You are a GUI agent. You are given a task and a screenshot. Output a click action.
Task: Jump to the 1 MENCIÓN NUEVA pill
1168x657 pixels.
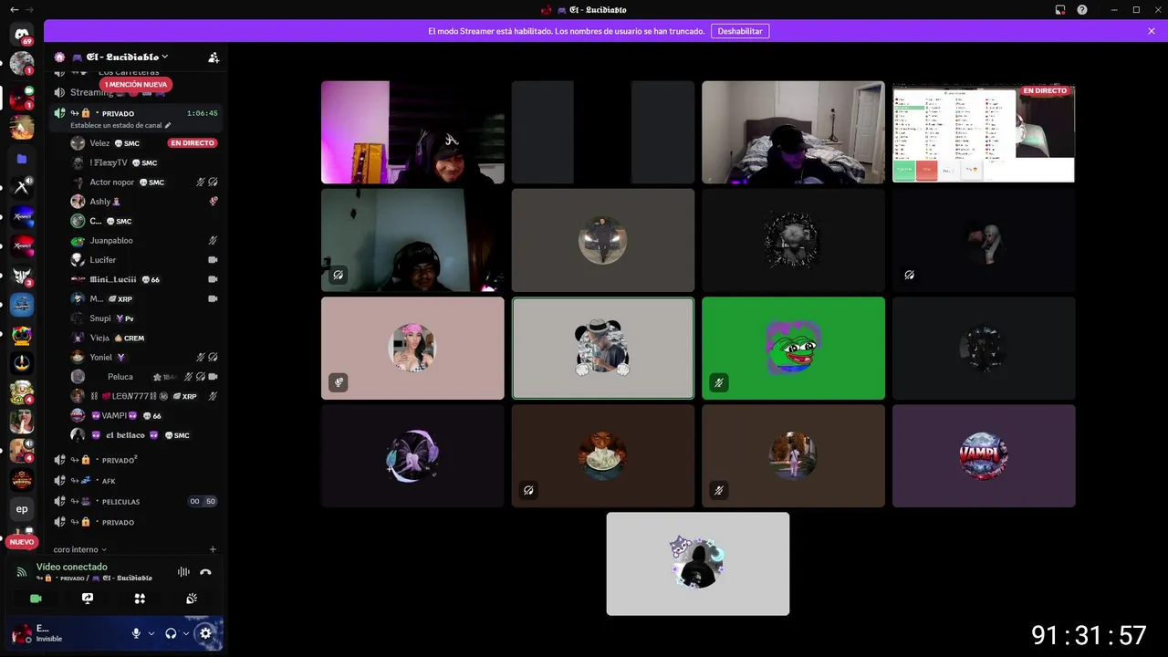tap(136, 84)
